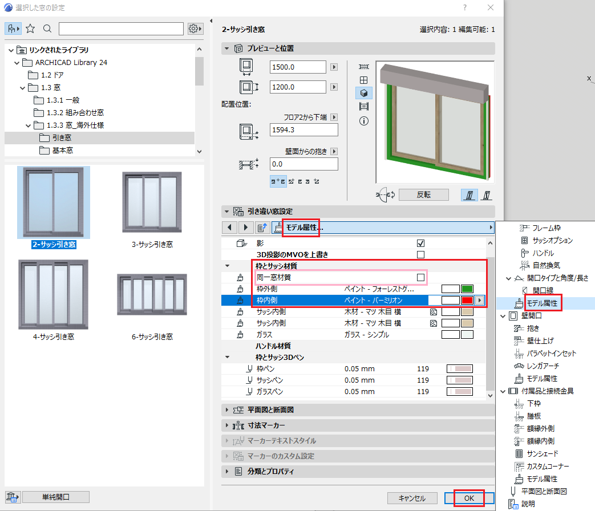Click the help question mark
This screenshot has height=511, width=595.
(465, 7)
